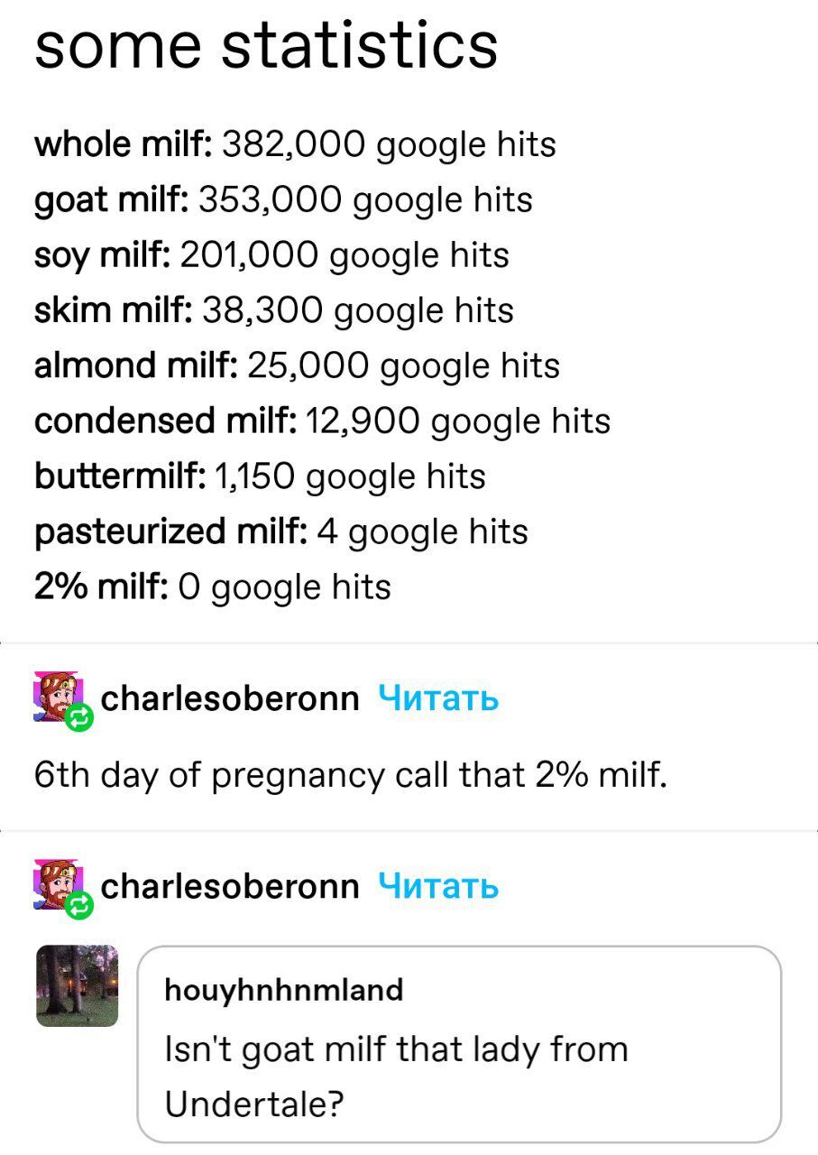The height and width of the screenshot is (1155, 818).
Task: Open charlesoberonn username above the houyhnhnmland ask
Action: click(230, 886)
